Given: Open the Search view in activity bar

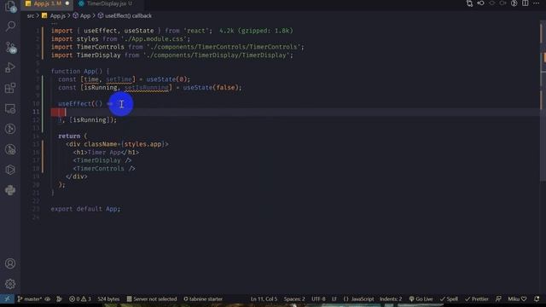Looking at the screenshot, I should 10,26.
